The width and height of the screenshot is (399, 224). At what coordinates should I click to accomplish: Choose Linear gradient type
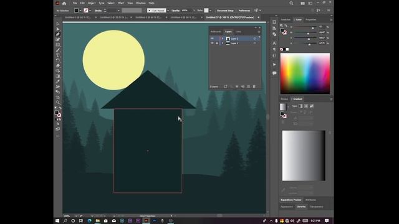300,106
